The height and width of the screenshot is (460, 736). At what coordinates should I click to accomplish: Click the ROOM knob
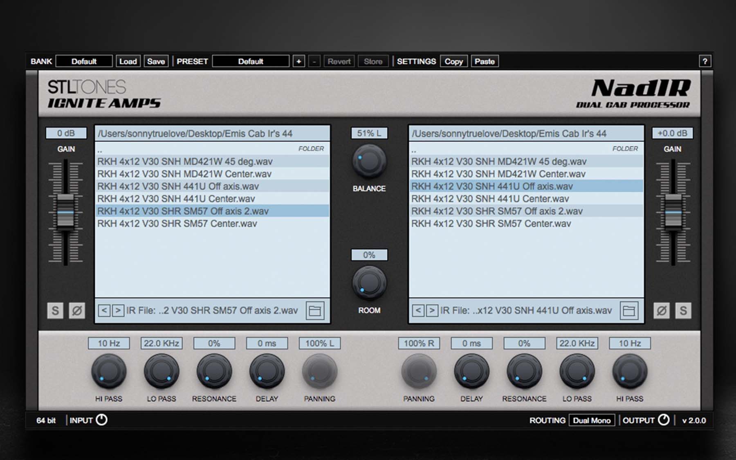(369, 283)
